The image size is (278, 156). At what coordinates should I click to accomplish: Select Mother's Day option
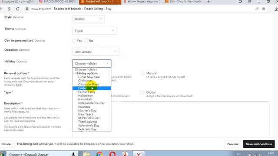[92, 110]
